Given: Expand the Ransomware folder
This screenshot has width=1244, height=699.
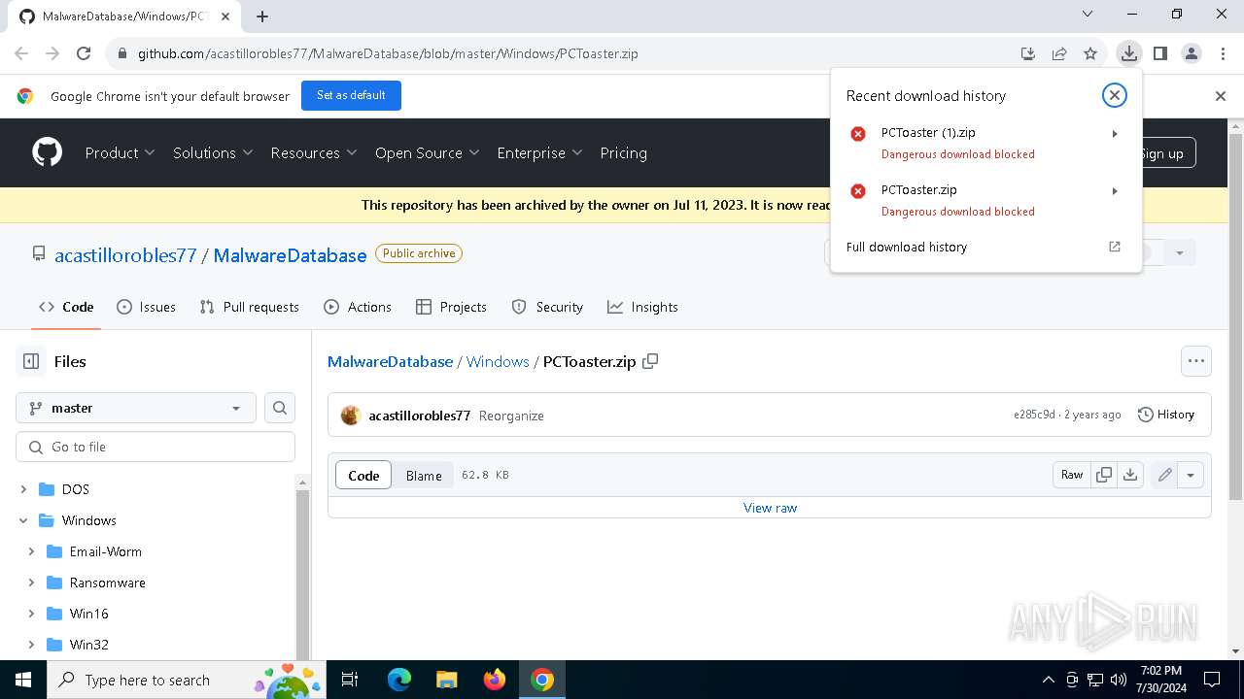Looking at the screenshot, I should point(31,582).
